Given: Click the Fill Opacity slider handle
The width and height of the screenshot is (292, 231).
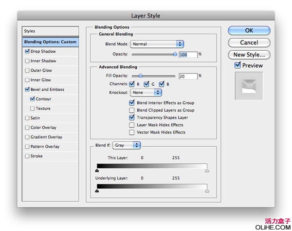Looking at the screenshot, I should (141, 76).
